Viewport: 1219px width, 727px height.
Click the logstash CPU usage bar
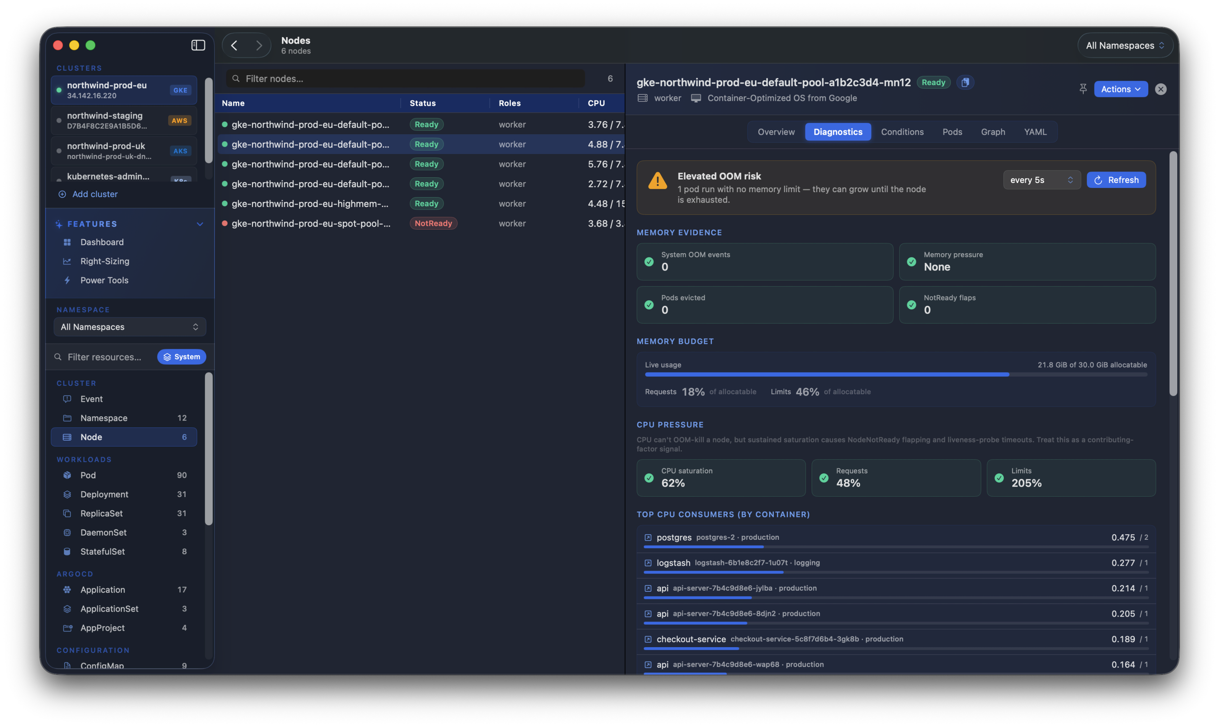point(896,572)
